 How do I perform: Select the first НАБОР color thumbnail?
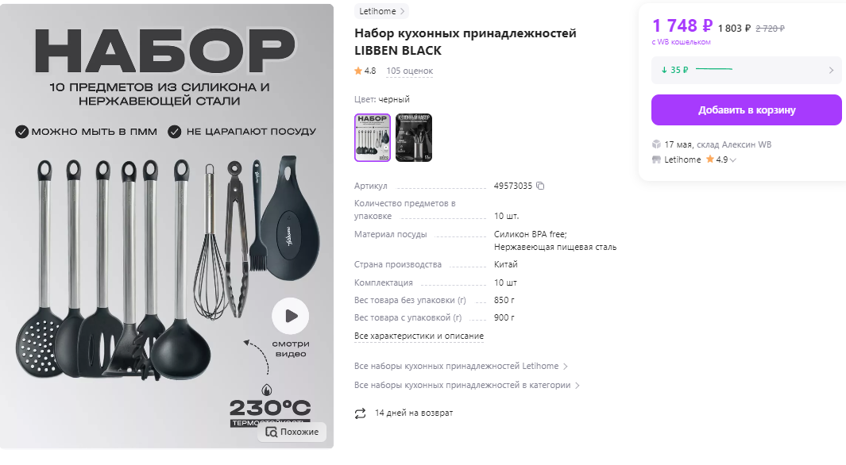click(373, 137)
